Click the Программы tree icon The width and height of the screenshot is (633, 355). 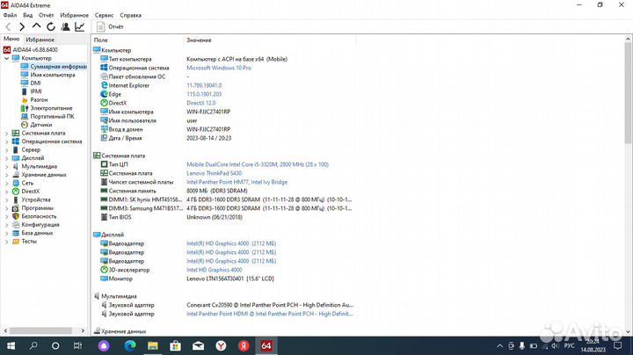[16, 208]
